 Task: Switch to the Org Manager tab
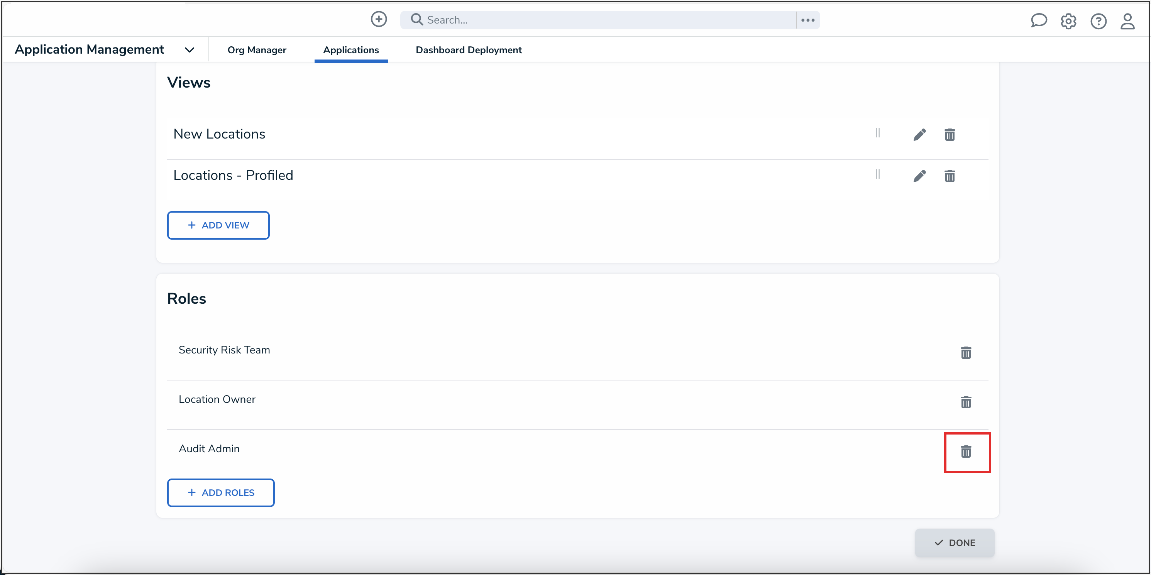[x=256, y=50]
